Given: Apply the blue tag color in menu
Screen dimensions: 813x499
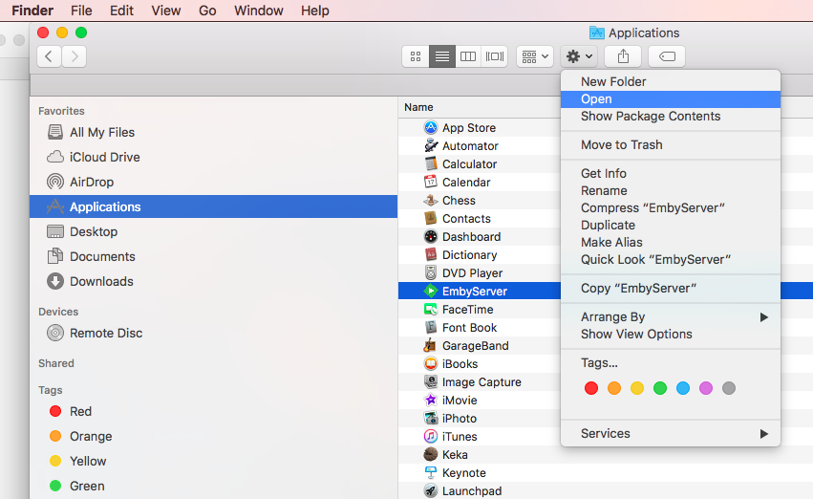Looking at the screenshot, I should coord(683,388).
